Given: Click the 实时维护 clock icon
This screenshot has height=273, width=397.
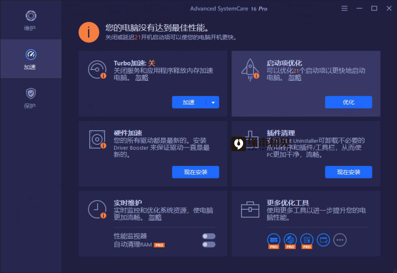Looking at the screenshot, I should 97,209.
